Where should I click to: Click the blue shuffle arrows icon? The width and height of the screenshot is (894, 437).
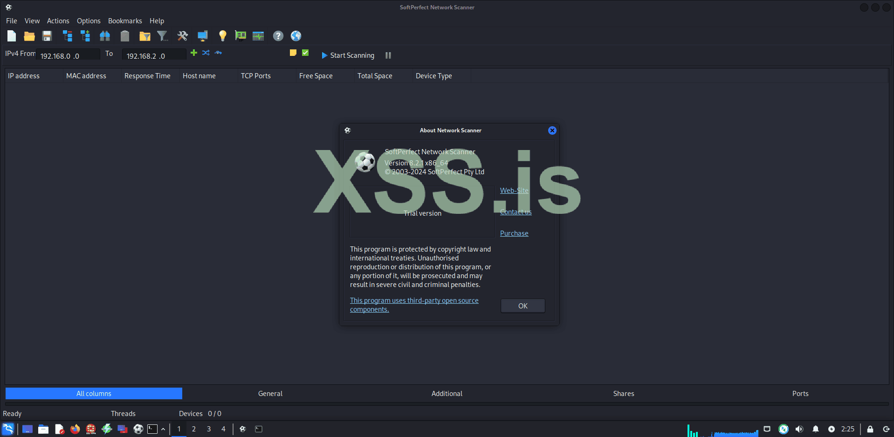(x=206, y=53)
